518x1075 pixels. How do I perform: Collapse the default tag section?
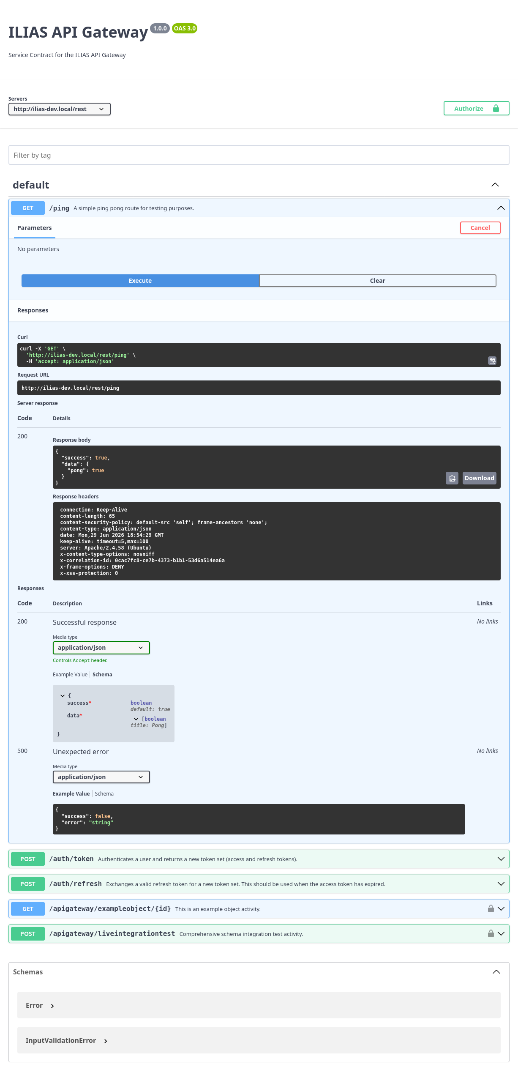pyautogui.click(x=495, y=185)
